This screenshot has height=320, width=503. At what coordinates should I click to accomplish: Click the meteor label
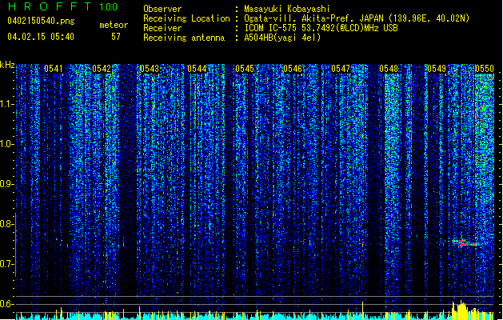pyautogui.click(x=114, y=25)
